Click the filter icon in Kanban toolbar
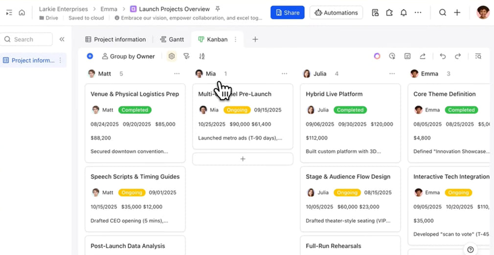 click(x=186, y=56)
